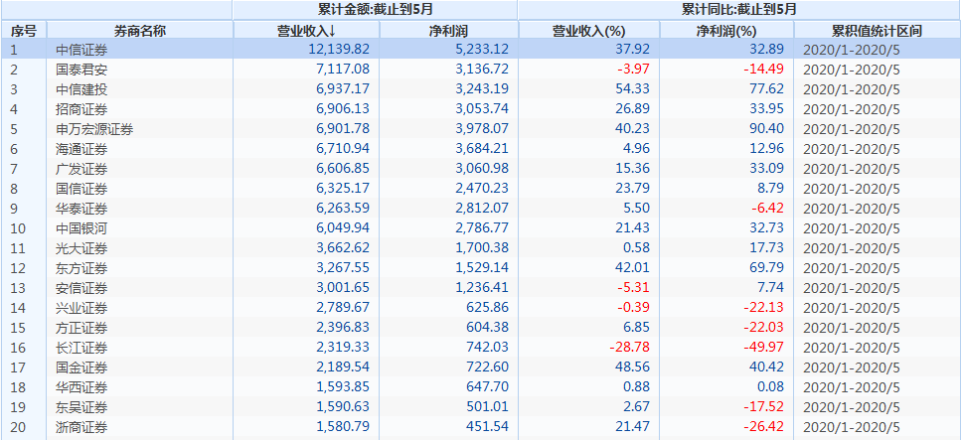Click the 券商名称 column header
The image size is (961, 440).
coord(140,30)
